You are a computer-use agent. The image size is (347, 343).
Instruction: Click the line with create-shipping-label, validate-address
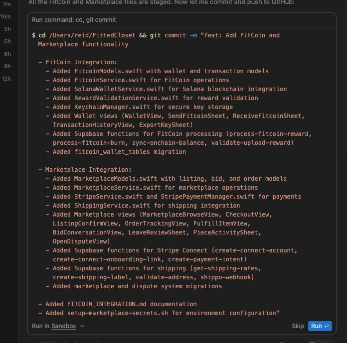tap(154, 277)
